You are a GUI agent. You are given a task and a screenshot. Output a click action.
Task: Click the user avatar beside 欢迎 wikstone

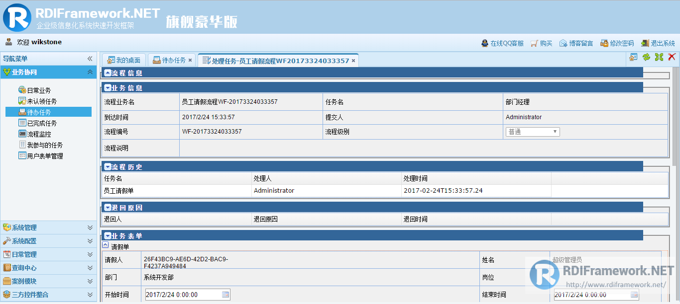coord(9,42)
